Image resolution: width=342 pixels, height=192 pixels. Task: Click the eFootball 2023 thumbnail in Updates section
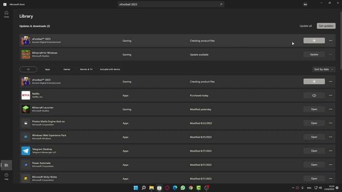click(x=26, y=41)
